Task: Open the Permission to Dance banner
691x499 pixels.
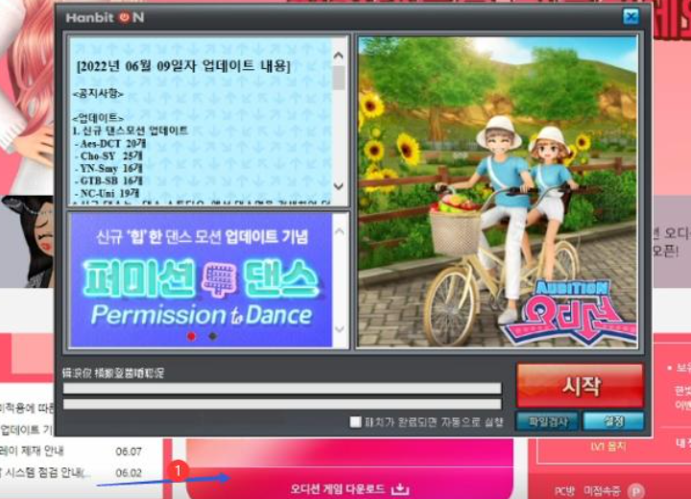Action: (x=201, y=280)
